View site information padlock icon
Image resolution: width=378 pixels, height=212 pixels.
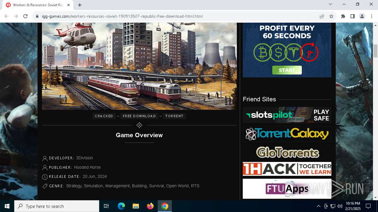point(37,16)
